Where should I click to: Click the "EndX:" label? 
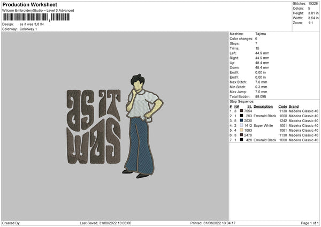coord(234,72)
